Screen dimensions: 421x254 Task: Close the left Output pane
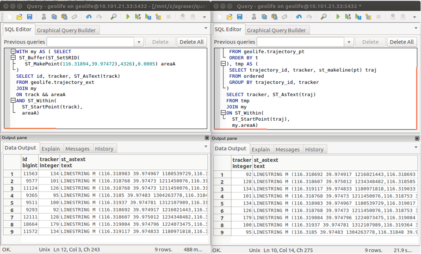(207, 138)
